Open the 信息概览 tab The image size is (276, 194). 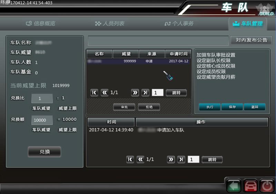[x=41, y=23]
